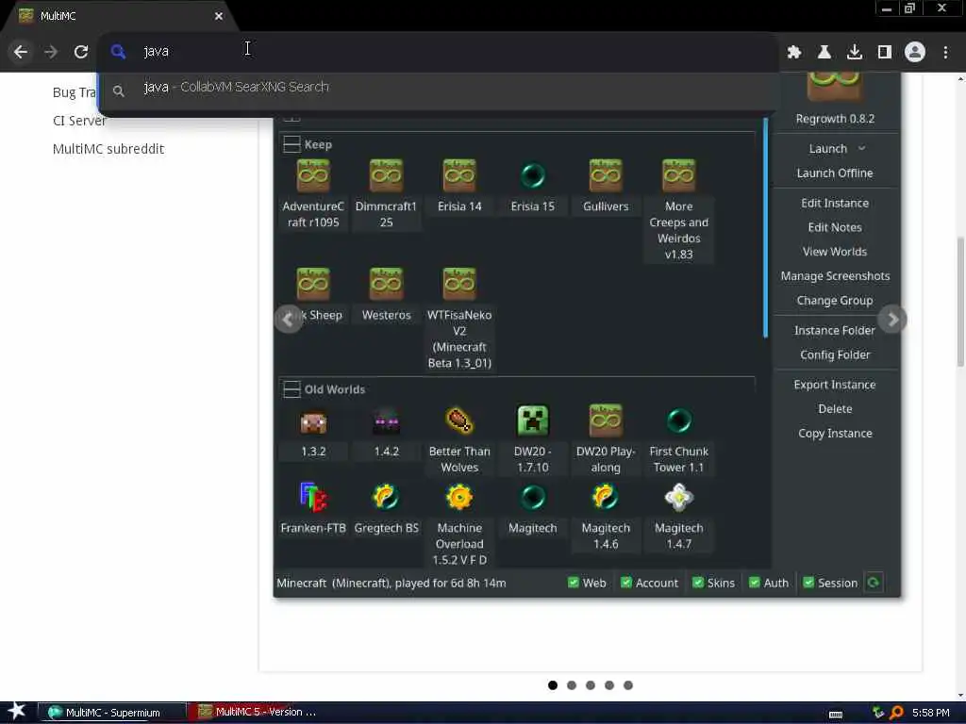The image size is (966, 724).
Task: Click the browser forward arrow
Action: coord(51,52)
